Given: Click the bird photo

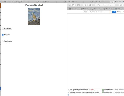Looking at the screenshot, I should [x=34, y=16].
